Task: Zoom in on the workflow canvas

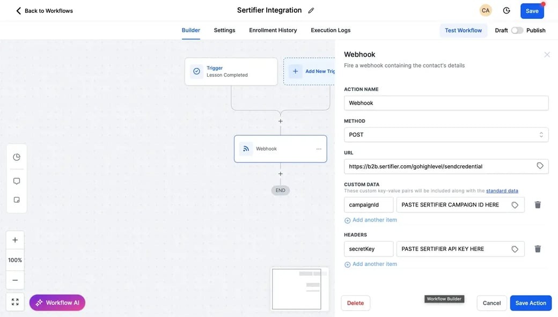Action: click(15, 240)
